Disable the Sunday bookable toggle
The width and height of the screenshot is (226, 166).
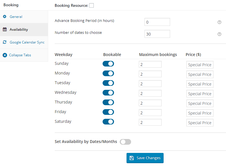click(108, 64)
